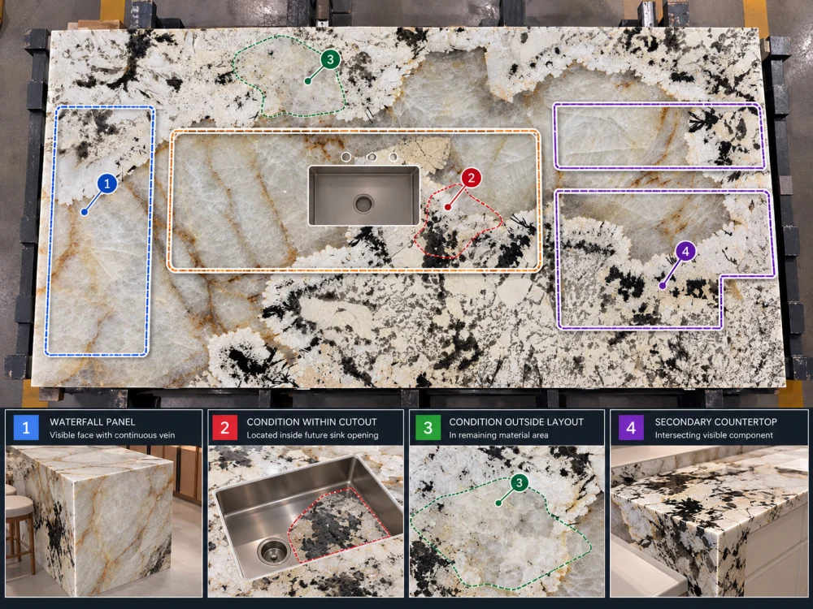Click the purple marker 4 circle on the slab
The image size is (813, 609).
[x=685, y=252]
